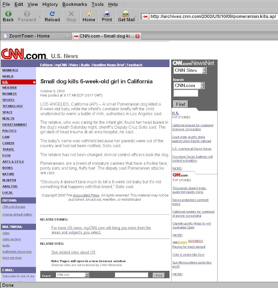Click the U.S. heading link in sidebar
Screen dimensions: 278x288
click(176, 113)
